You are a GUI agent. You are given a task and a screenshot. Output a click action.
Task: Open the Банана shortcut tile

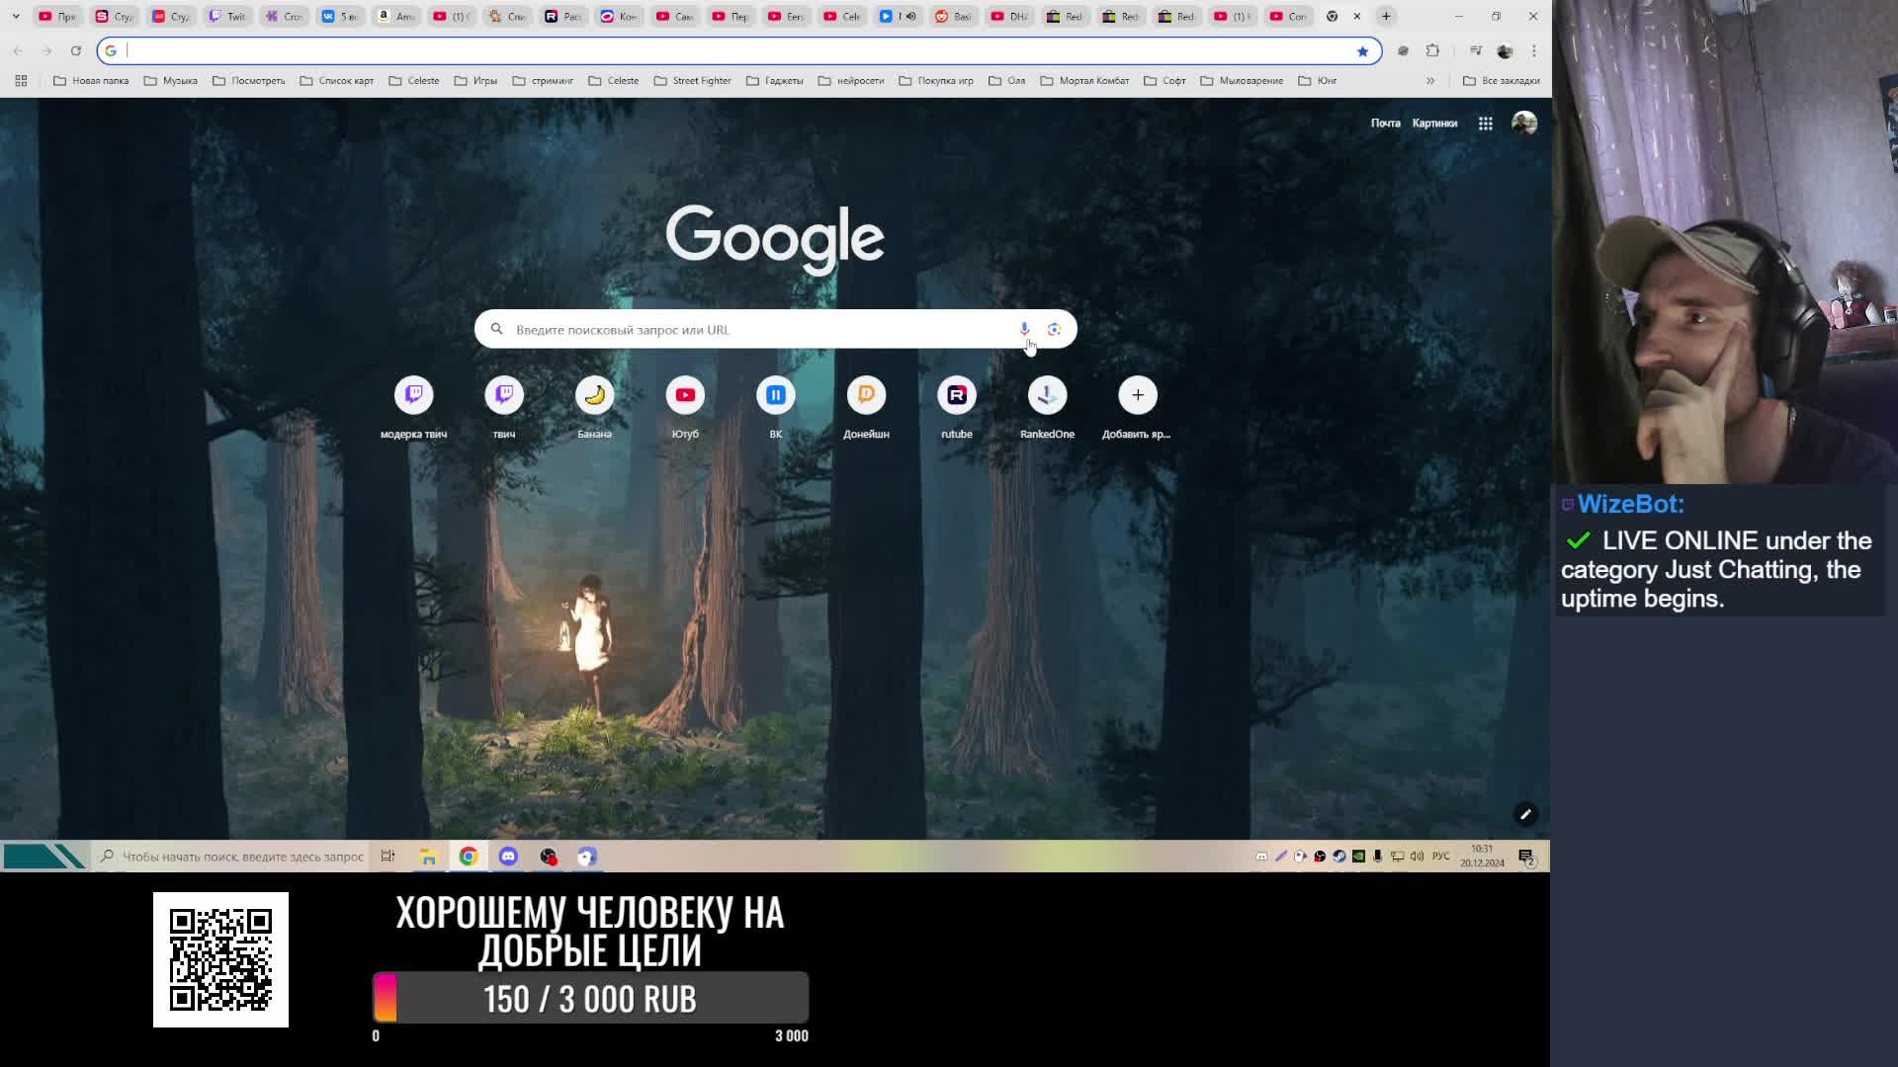[594, 395]
